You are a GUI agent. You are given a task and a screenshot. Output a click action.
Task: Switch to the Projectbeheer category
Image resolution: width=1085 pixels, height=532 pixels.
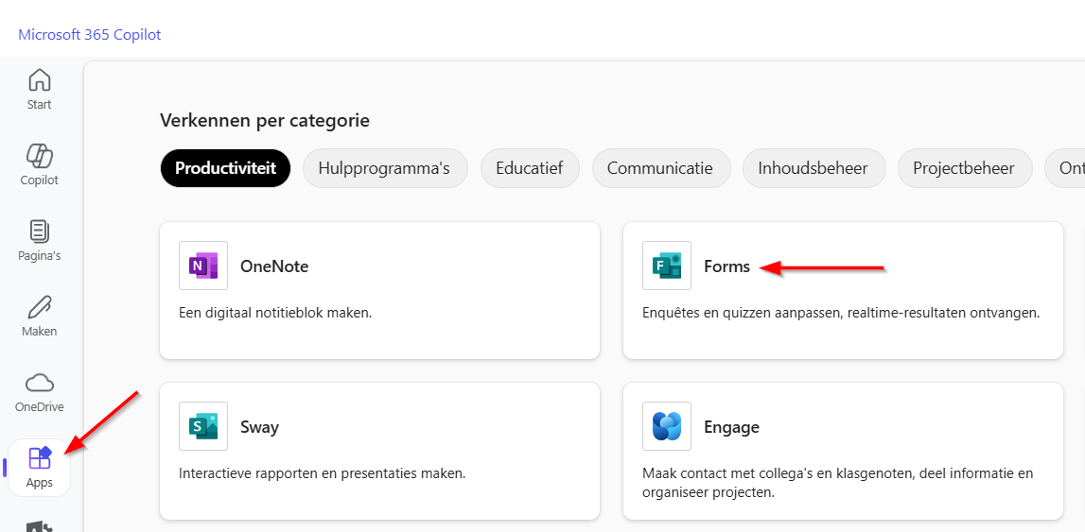[964, 168]
